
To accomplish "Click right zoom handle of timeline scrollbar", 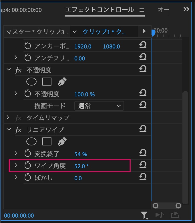I will (178, 206).
